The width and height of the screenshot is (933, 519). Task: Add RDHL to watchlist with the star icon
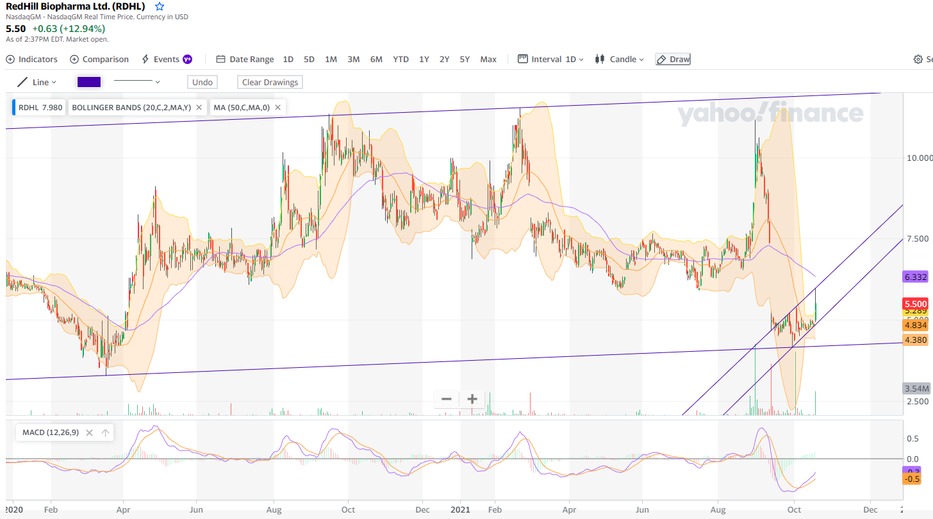(160, 6)
